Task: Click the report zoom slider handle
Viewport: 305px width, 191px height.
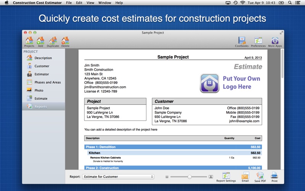Action: 189,177
